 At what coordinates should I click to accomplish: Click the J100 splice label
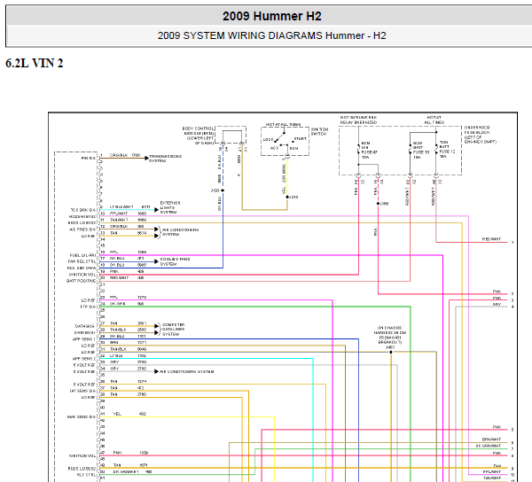click(x=215, y=190)
